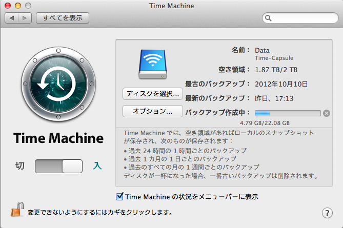The image size is (343, 228).
Task: Click the Time Capsule Wi-Fi disk icon
Action: pos(153,64)
